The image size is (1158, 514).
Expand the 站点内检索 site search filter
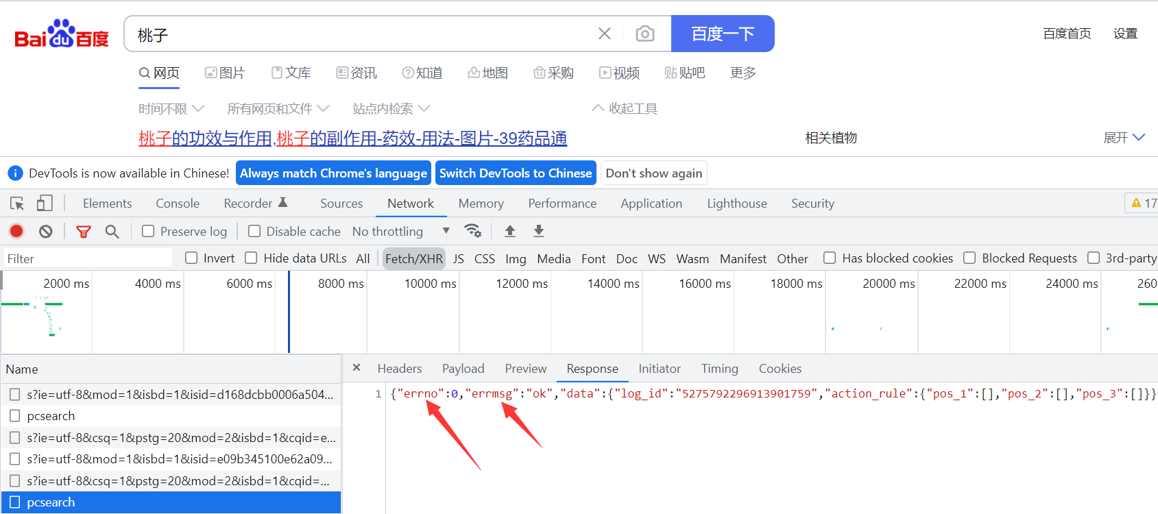coord(391,108)
